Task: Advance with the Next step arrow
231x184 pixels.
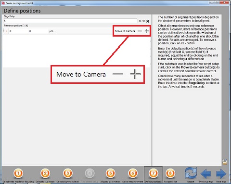Action: 221,173
